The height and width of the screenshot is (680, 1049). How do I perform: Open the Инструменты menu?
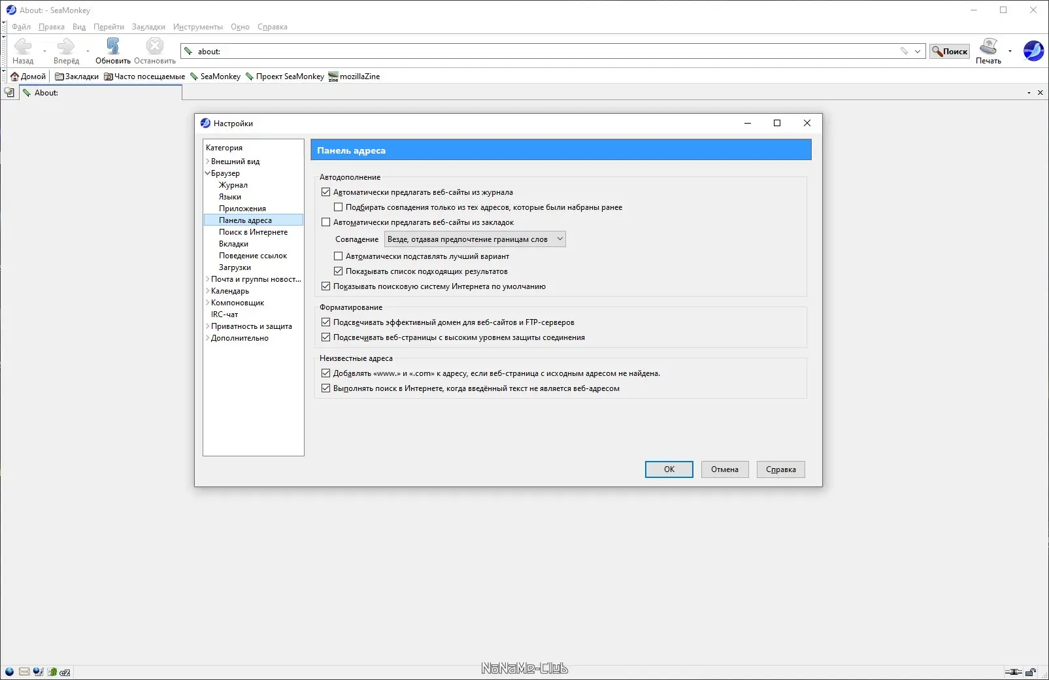[x=198, y=27]
